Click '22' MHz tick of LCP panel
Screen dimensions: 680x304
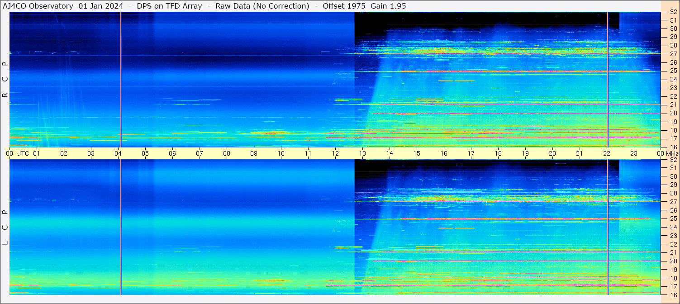coord(673,244)
